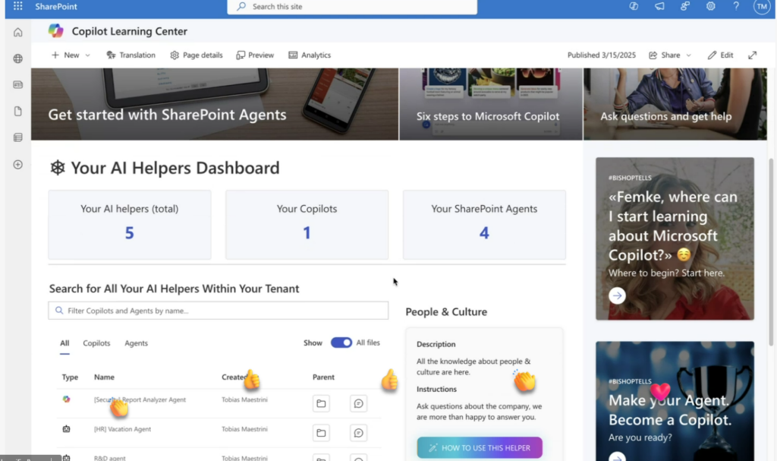Open Page details
Image resolution: width=777 pixels, height=461 pixels.
tap(197, 55)
